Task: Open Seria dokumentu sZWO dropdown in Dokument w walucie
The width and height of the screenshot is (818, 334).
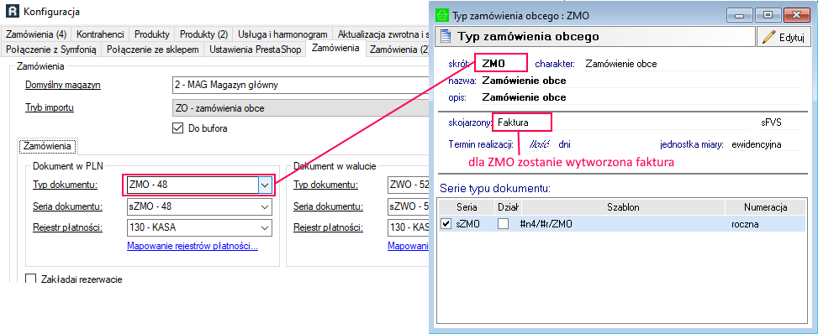Action: pyautogui.click(x=409, y=206)
